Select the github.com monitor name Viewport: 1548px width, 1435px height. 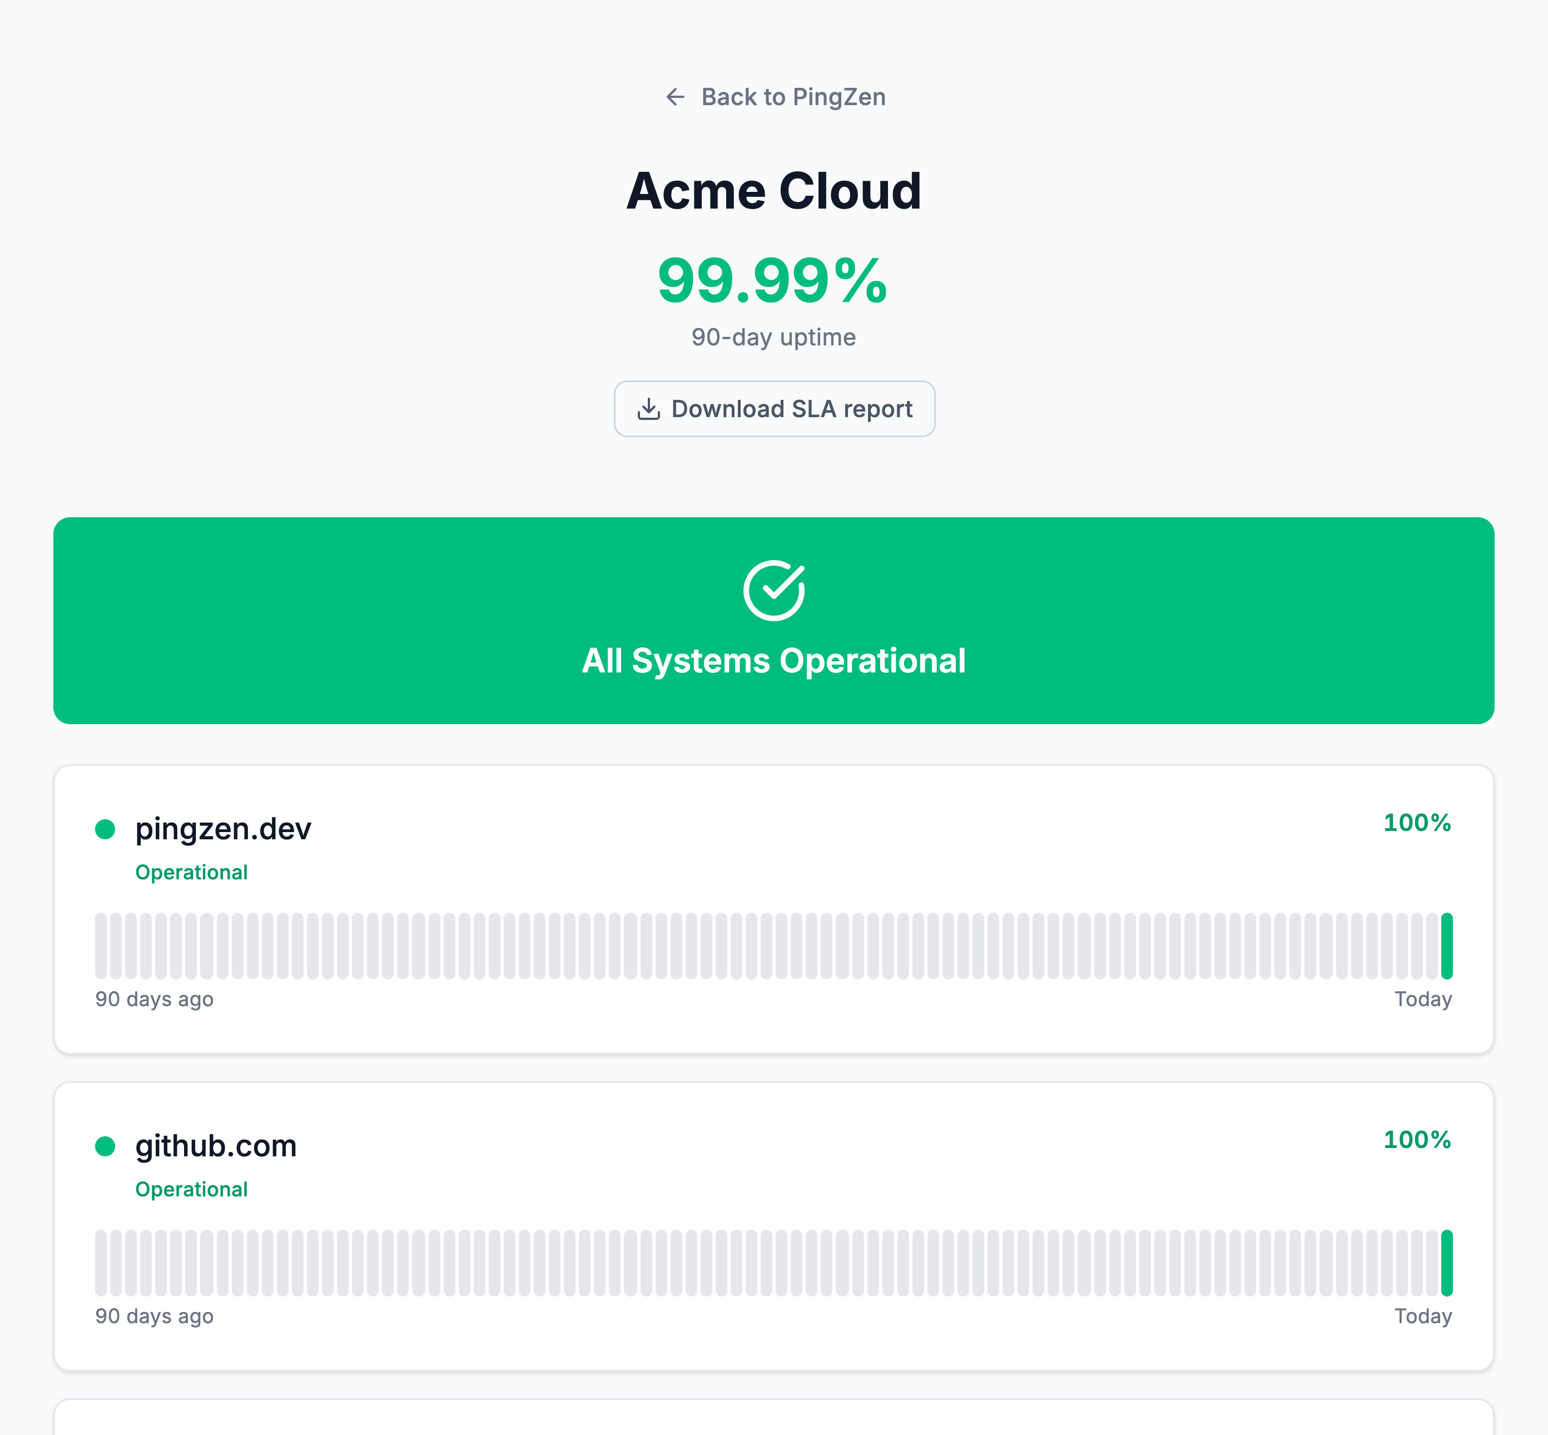coord(216,1146)
